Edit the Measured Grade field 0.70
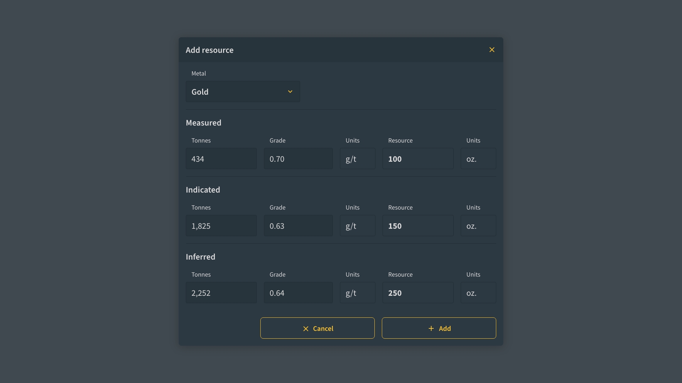 [298, 159]
